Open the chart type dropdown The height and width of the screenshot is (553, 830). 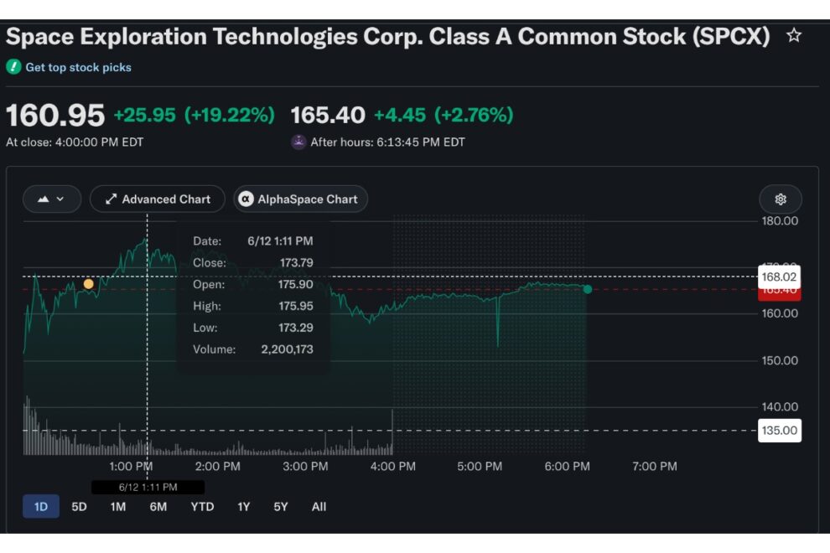click(52, 199)
